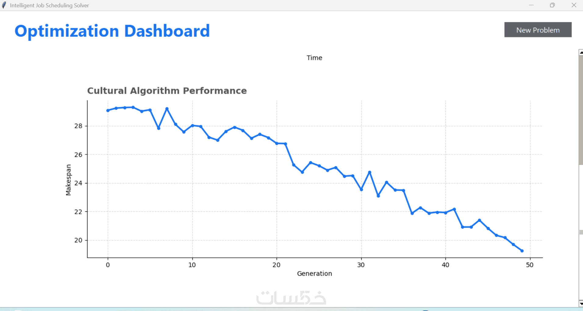Click the x-axis tick label 30

[361, 265]
